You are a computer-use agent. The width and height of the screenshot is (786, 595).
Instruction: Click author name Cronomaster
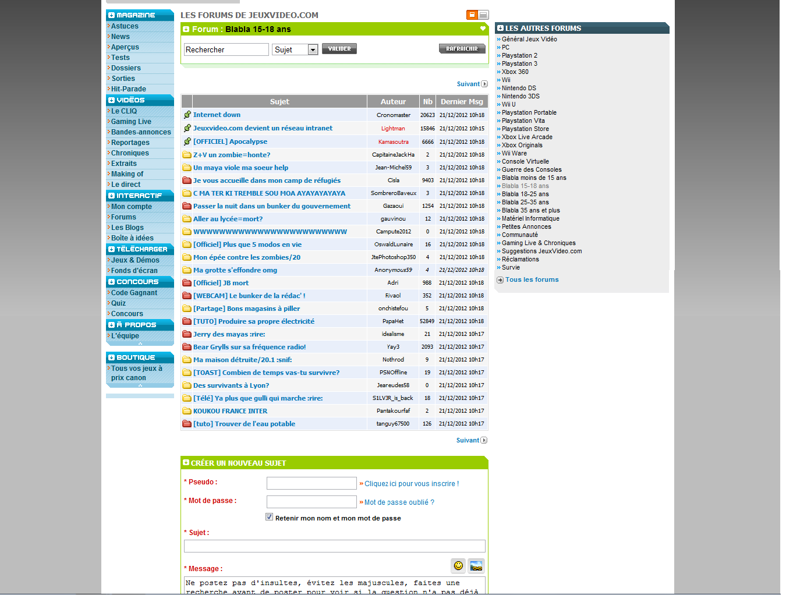tap(394, 115)
